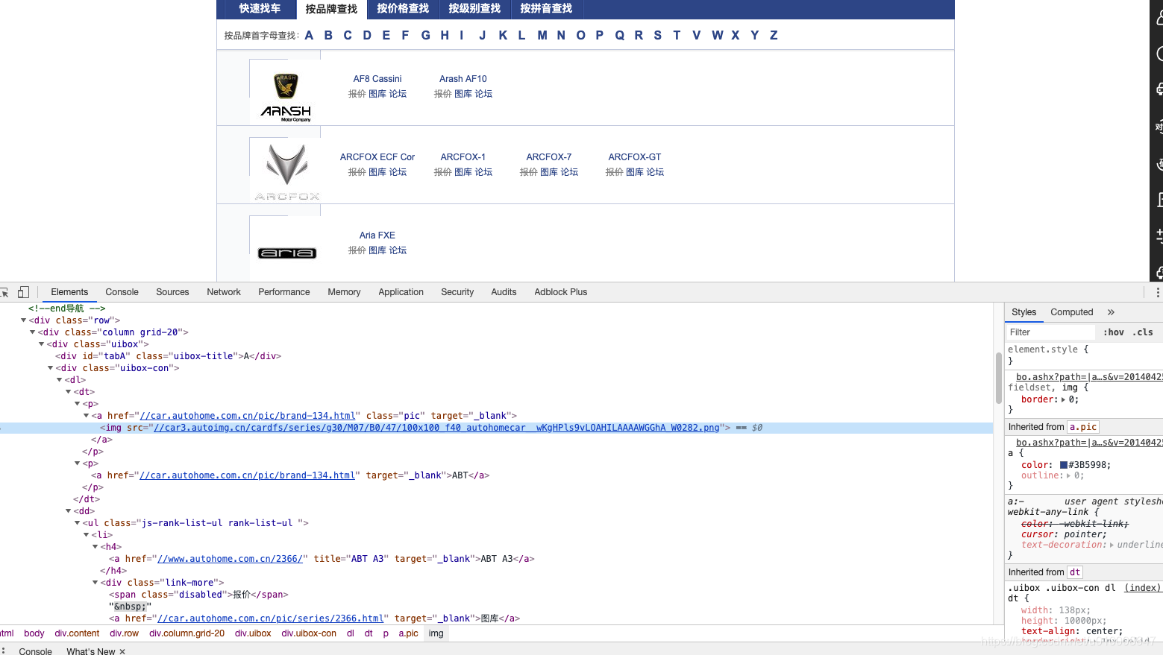The height and width of the screenshot is (655, 1163).
Task: Collapse the div class="uibox-con" node
Action: pyautogui.click(x=50, y=368)
